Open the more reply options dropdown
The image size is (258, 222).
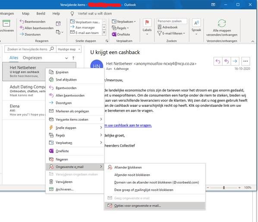tap(60, 32)
